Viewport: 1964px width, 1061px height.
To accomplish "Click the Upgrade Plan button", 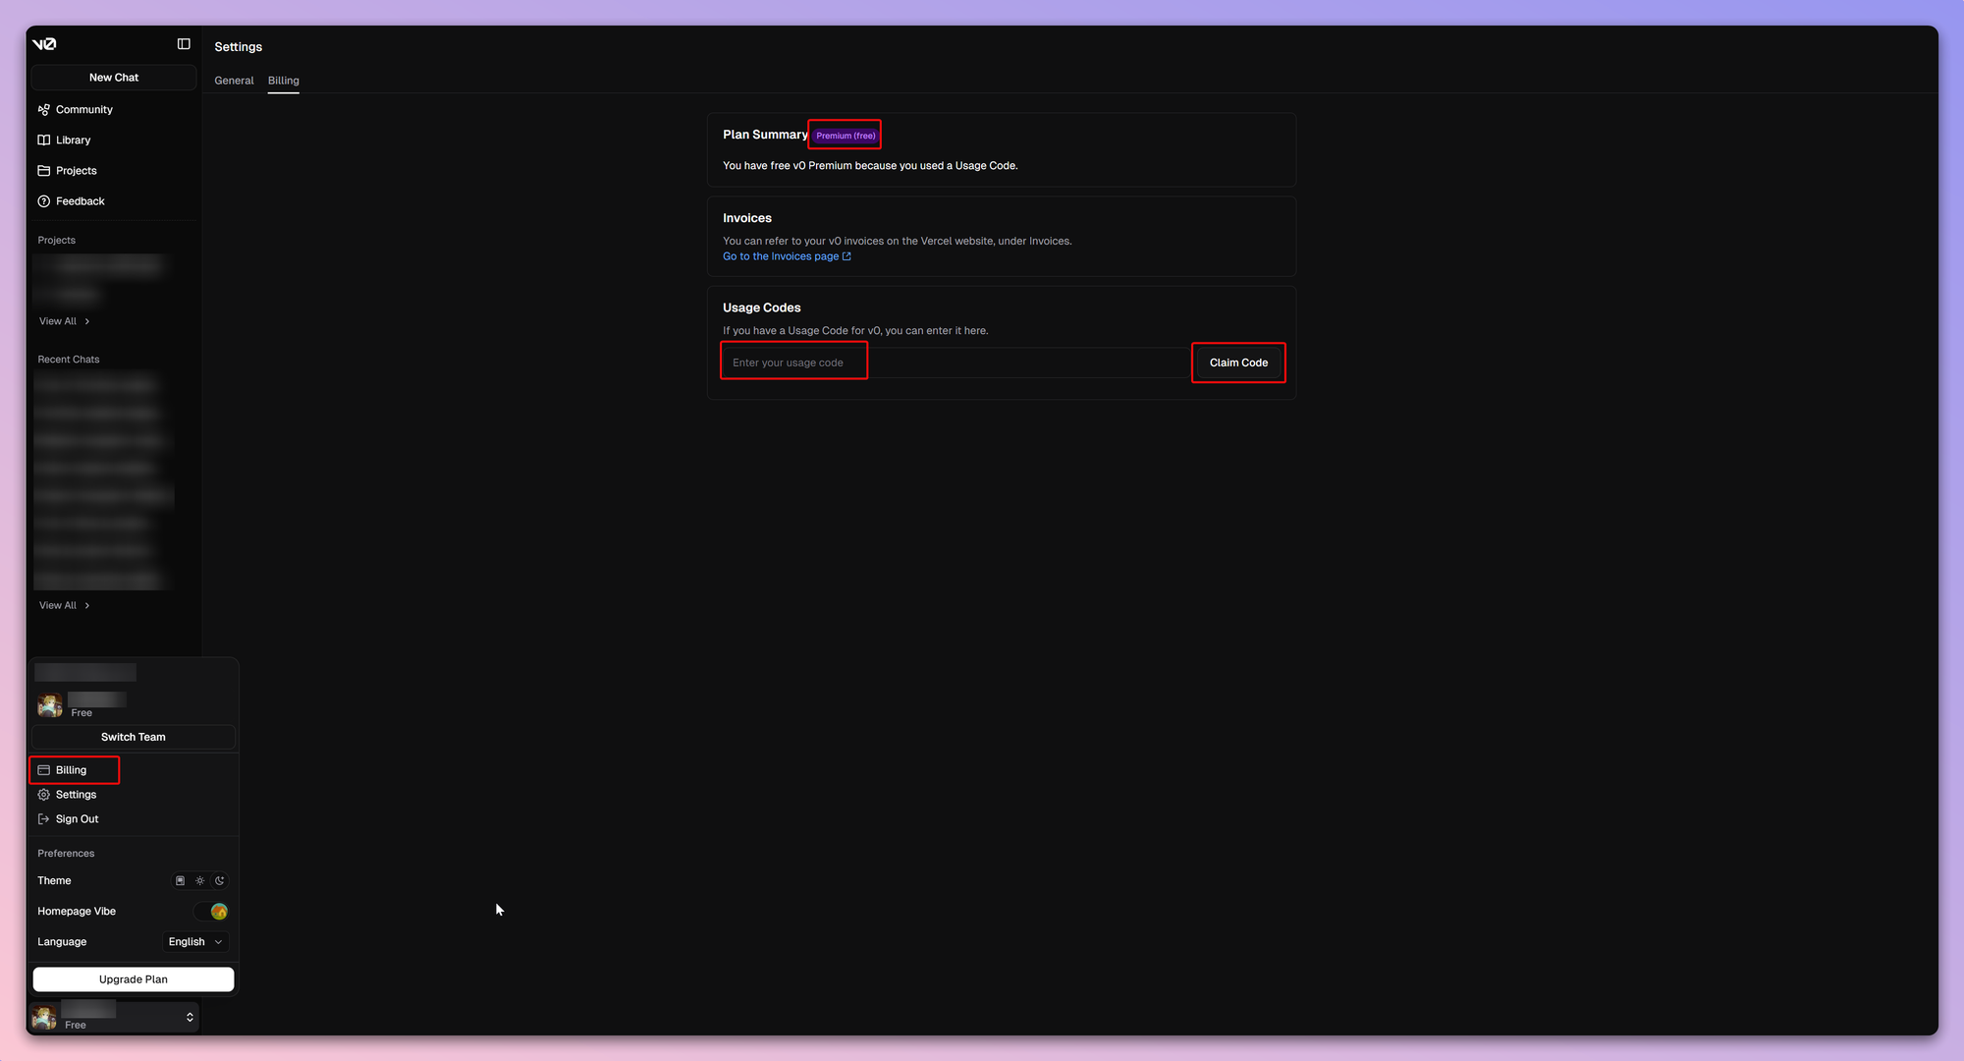I will (x=134, y=979).
